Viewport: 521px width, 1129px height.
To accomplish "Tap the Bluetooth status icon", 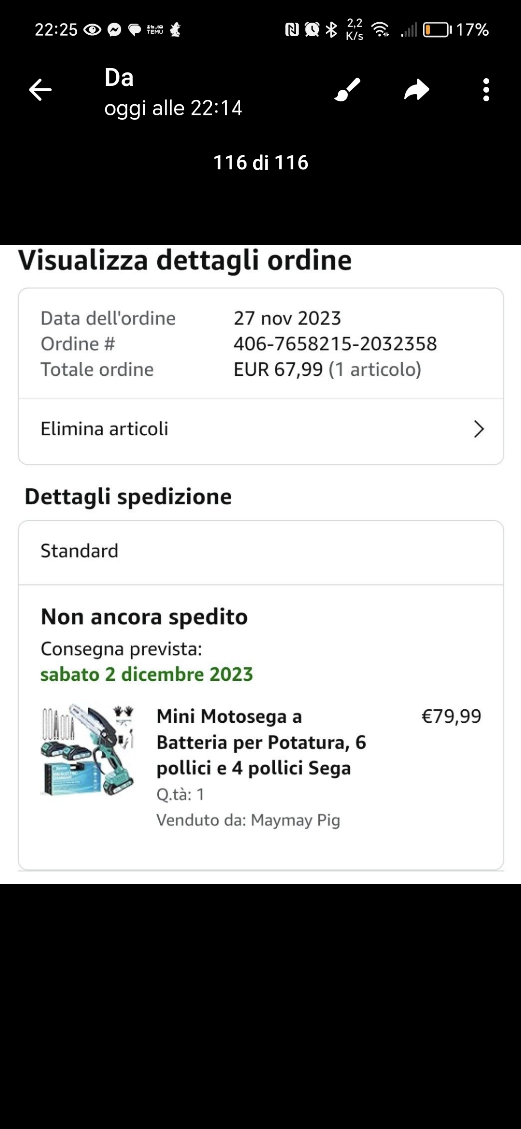I will pyautogui.click(x=331, y=30).
